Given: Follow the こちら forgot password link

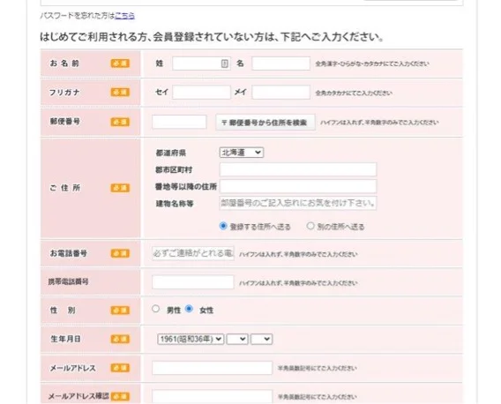Looking at the screenshot, I should (x=124, y=15).
